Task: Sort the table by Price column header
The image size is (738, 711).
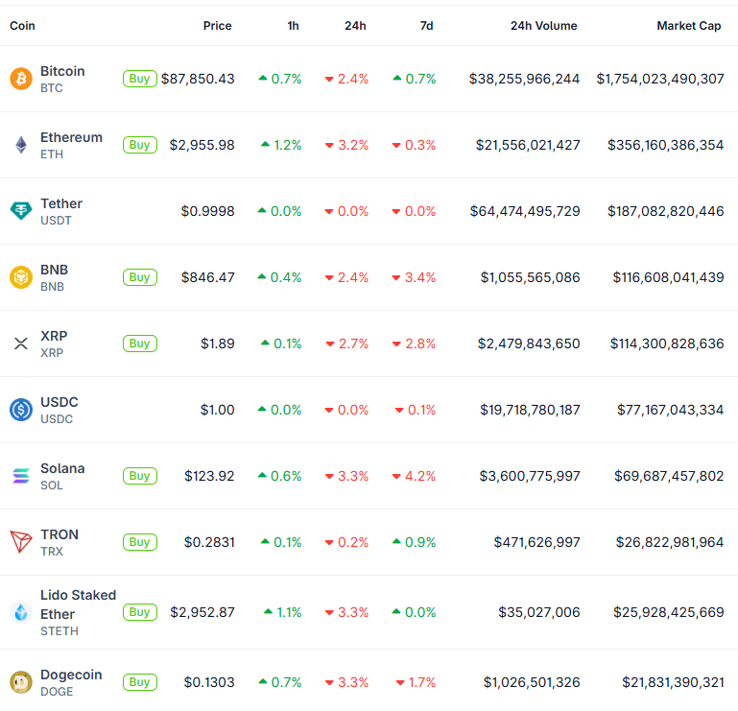Action: 217,26
